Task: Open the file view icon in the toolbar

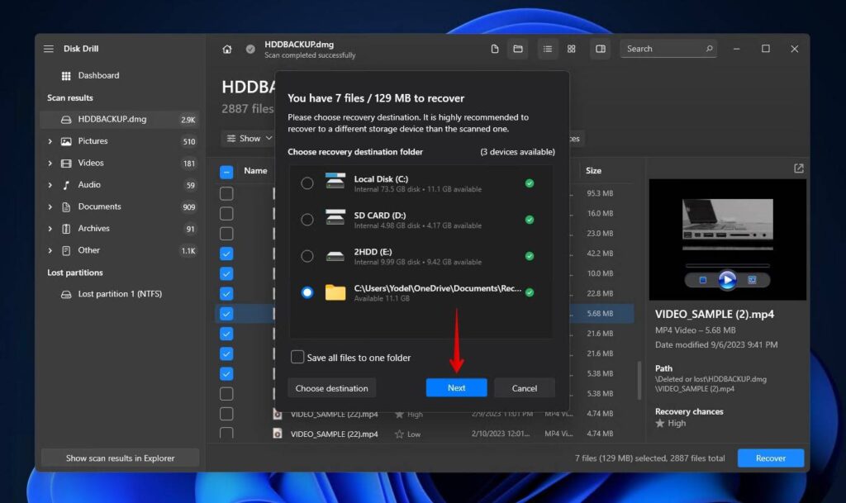Action: tap(494, 49)
